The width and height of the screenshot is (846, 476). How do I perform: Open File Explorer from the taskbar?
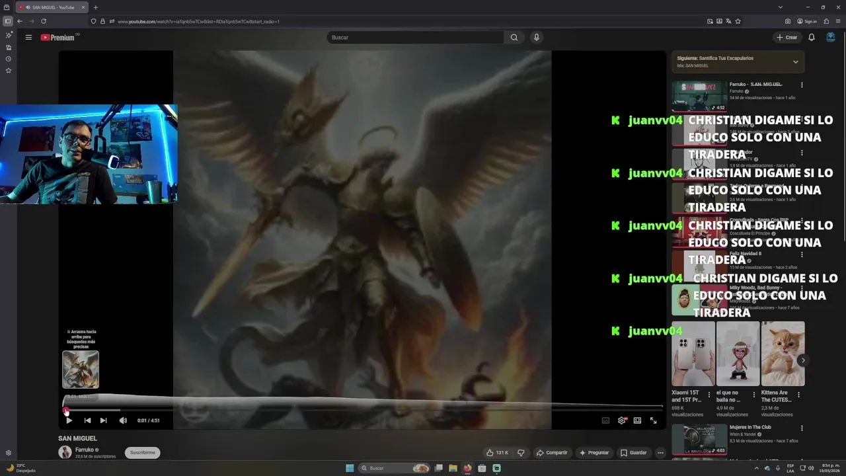click(x=453, y=468)
